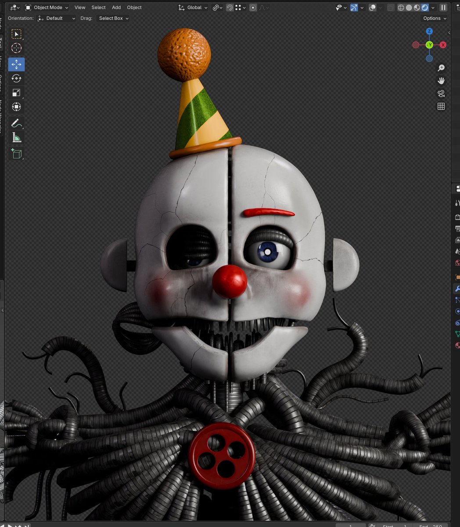The image size is (460, 527).
Task: Open Global transform orientation dropdown
Action: 193,7
